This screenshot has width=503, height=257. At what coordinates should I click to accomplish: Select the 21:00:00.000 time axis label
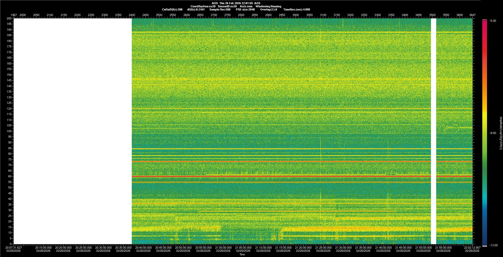[223, 247]
